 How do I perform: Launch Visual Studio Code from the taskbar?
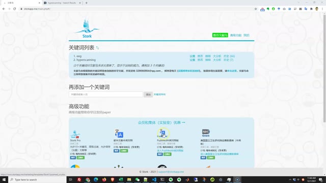coord(154,179)
